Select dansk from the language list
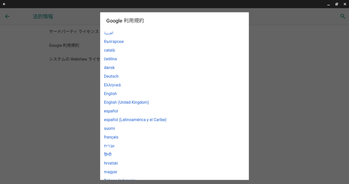 [109, 67]
